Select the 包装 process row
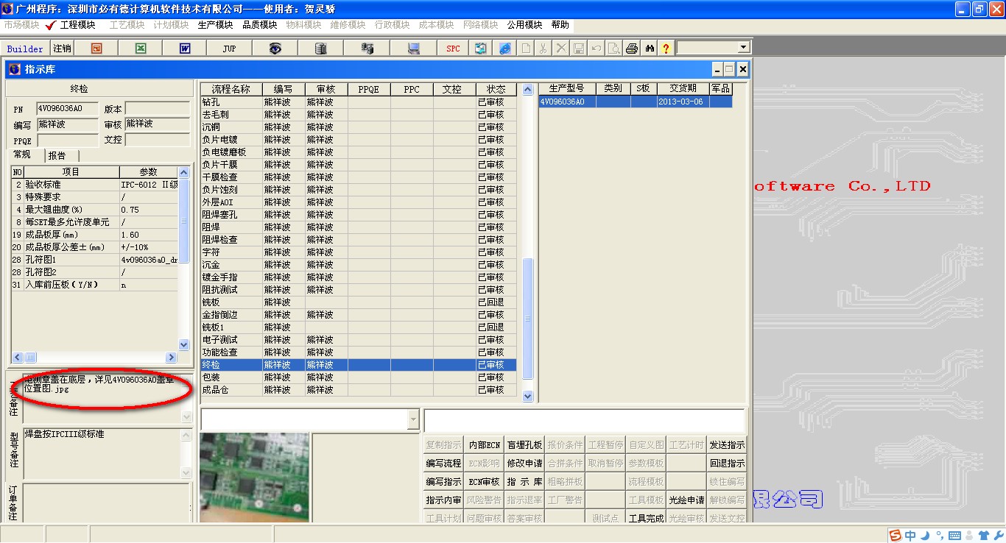Screen dimensions: 1006x543 tap(359, 377)
